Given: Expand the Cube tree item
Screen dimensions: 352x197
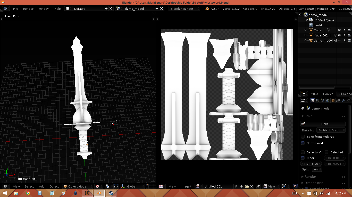Looking at the screenshot, I should pos(305,30).
